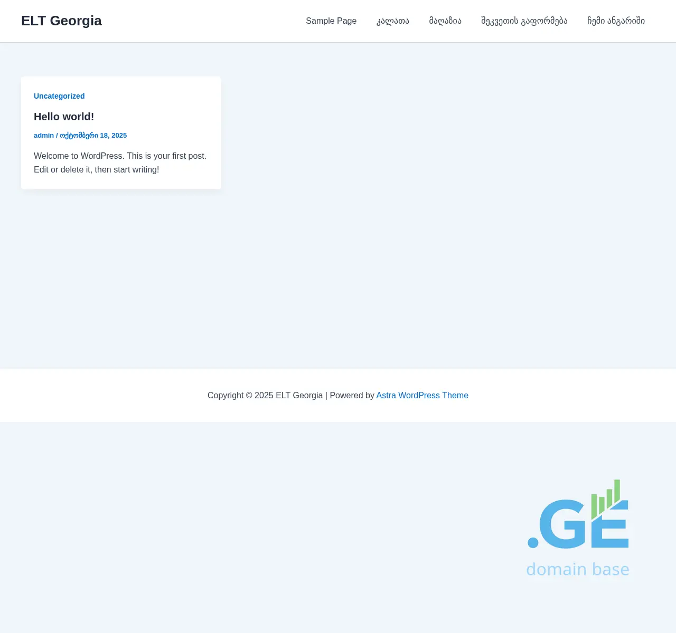Click the "Powered by" footer text

(352, 396)
